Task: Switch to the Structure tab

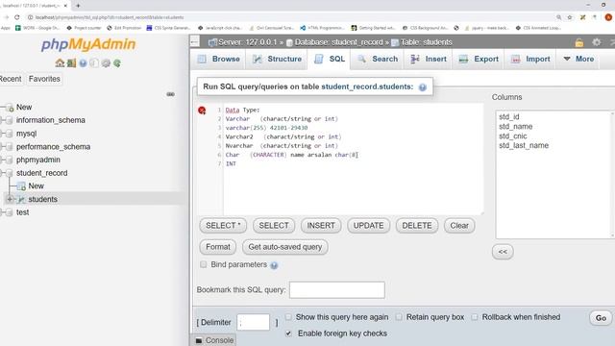Action: tap(278, 60)
